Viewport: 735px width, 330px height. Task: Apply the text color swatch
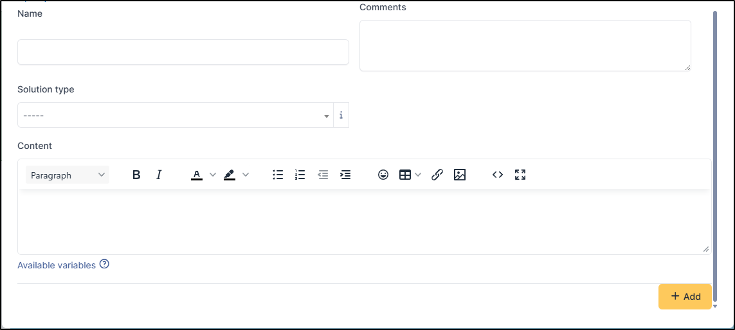pos(197,175)
